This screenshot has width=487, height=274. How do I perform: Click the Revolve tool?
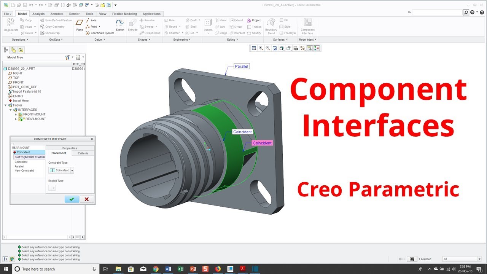point(147,21)
